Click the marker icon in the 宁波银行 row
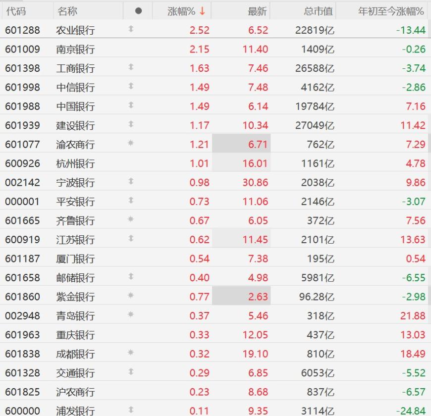 tap(131, 181)
